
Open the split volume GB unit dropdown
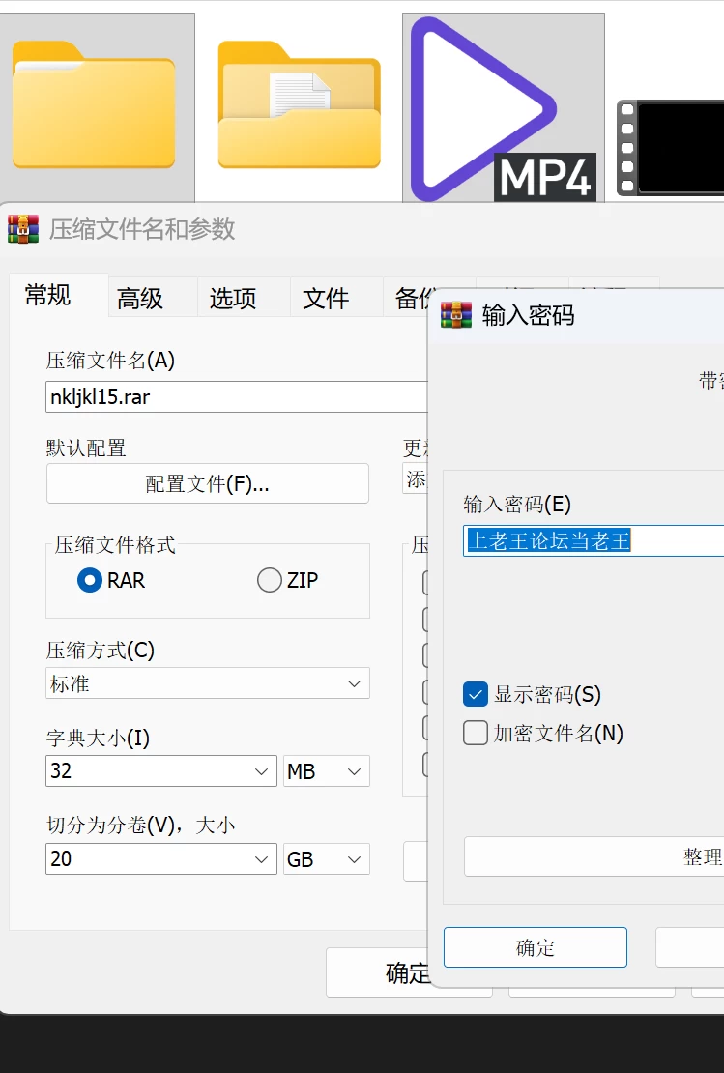(327, 858)
